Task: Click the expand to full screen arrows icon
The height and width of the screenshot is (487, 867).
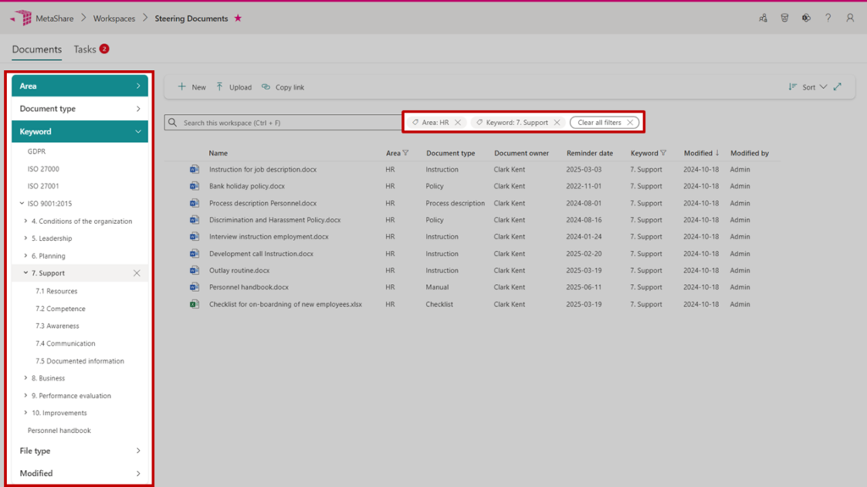Action: click(x=837, y=86)
